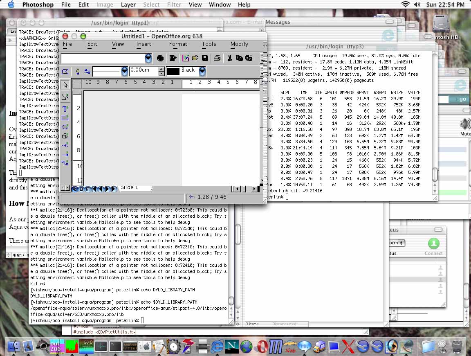Click the black line color swatch
Image resolution: width=471 pixels, height=356 pixels.
click(x=173, y=71)
